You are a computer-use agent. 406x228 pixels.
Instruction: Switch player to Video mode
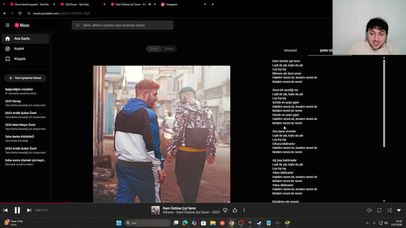coord(169,48)
